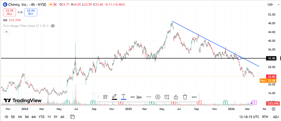281x121 pixels.
Task: Unhide Twin Range Filter with eye icon
Action: click(52, 26)
